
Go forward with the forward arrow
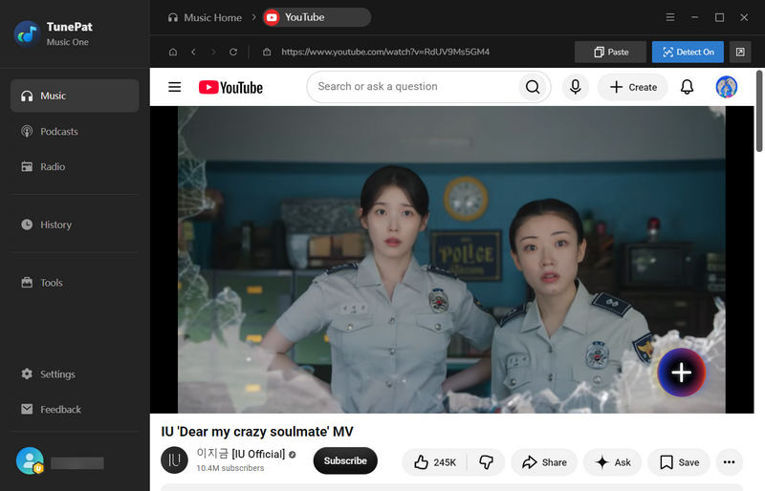[213, 52]
